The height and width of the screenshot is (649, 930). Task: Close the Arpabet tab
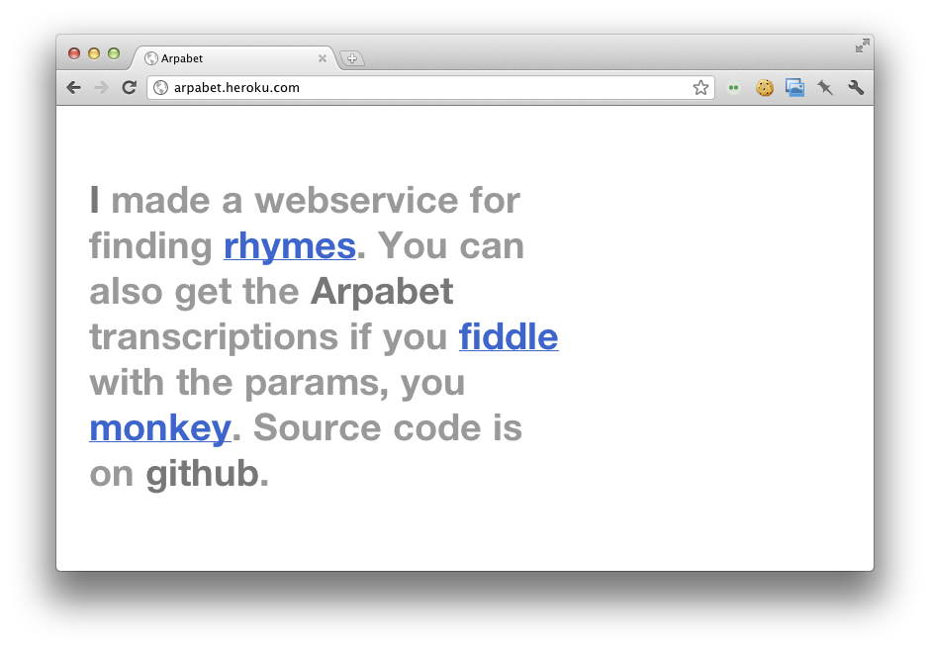point(322,58)
